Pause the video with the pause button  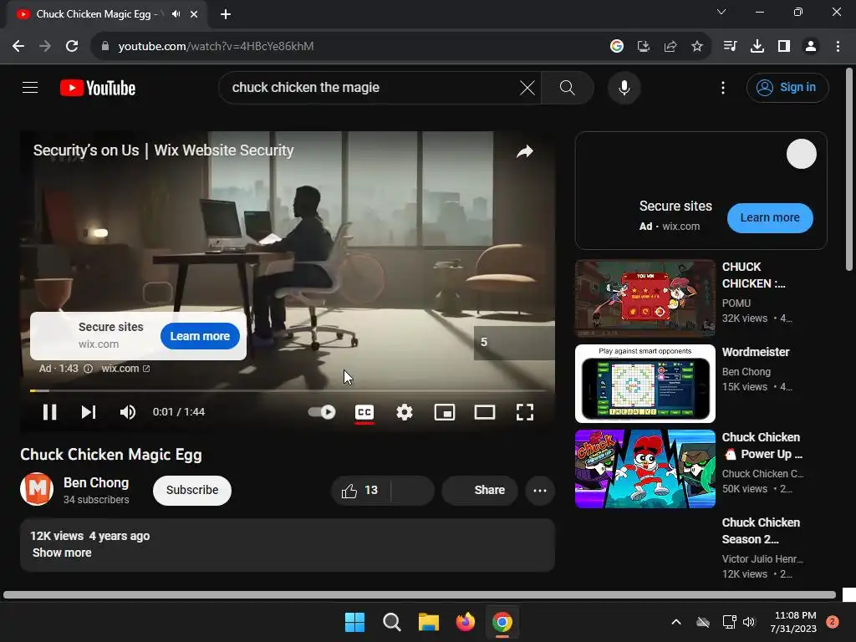[49, 412]
